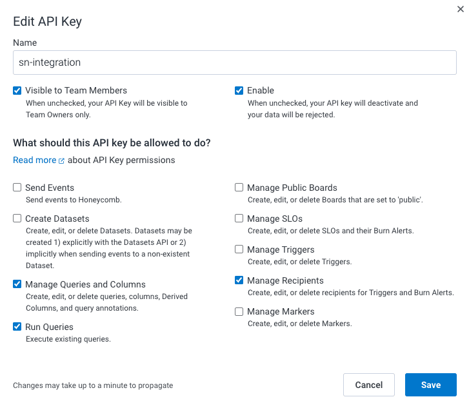Click the 'Name' label above the input
Image resolution: width=469 pixels, height=408 pixels.
click(25, 43)
